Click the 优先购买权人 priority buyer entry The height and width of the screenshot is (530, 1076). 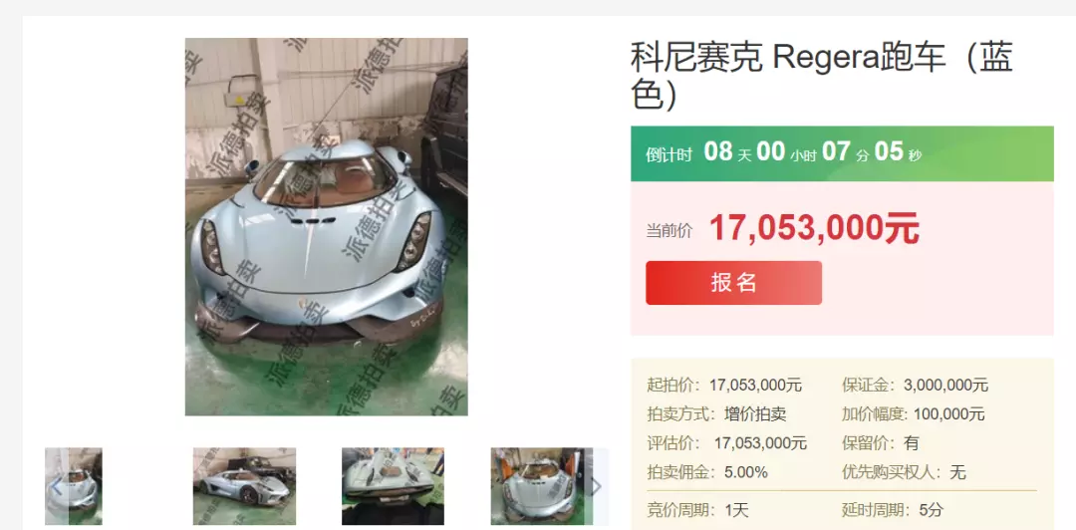[904, 472]
